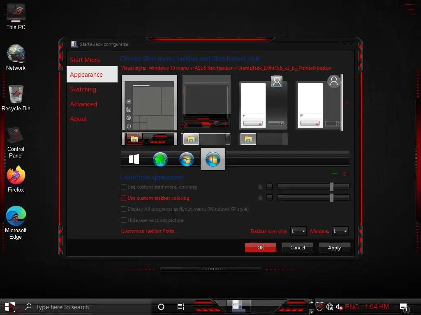Choose the ASUS red start menu style thumbnail

[x=206, y=102]
